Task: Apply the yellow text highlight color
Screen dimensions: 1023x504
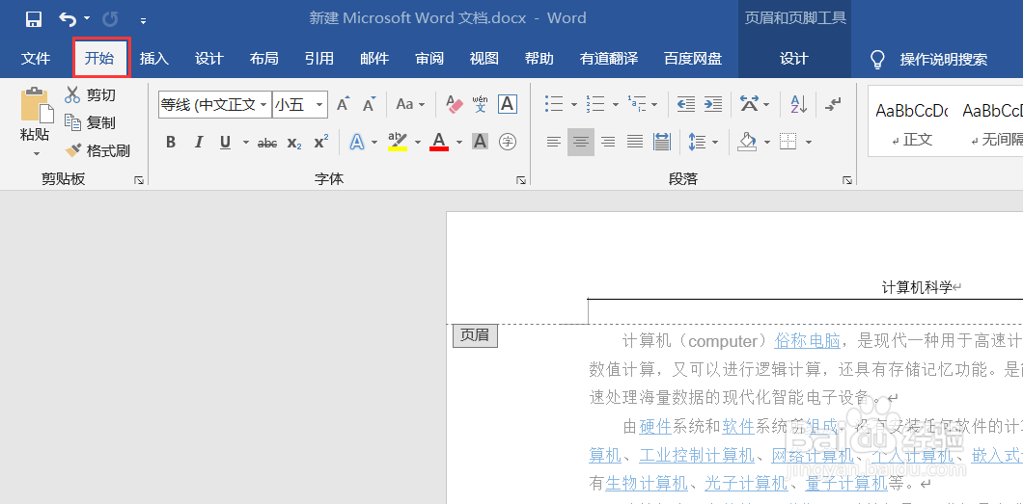Action: click(x=398, y=142)
